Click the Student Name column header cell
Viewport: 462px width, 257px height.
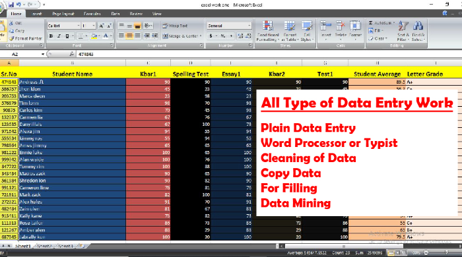[73, 74]
